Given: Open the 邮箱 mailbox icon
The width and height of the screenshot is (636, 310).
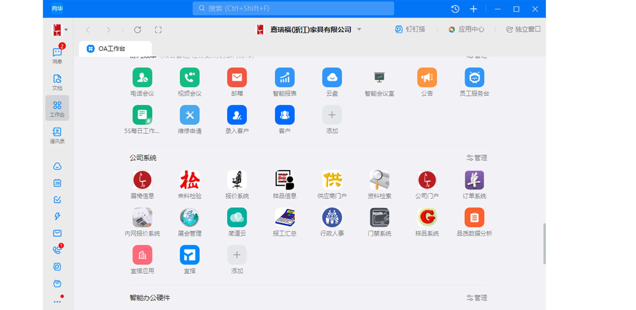Looking at the screenshot, I should point(237,78).
